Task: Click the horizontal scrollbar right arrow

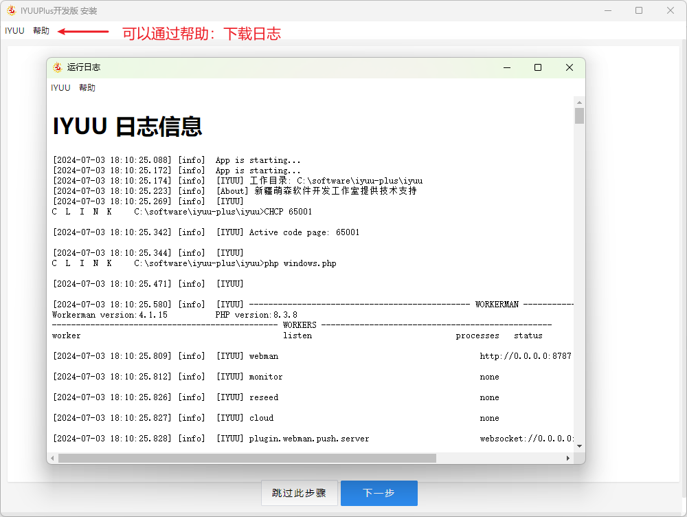Action: 568,459
